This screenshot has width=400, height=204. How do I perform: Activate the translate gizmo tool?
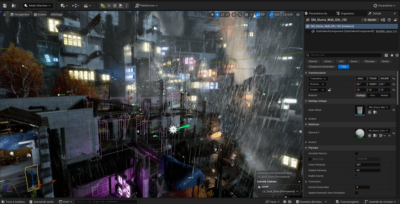coord(217,15)
